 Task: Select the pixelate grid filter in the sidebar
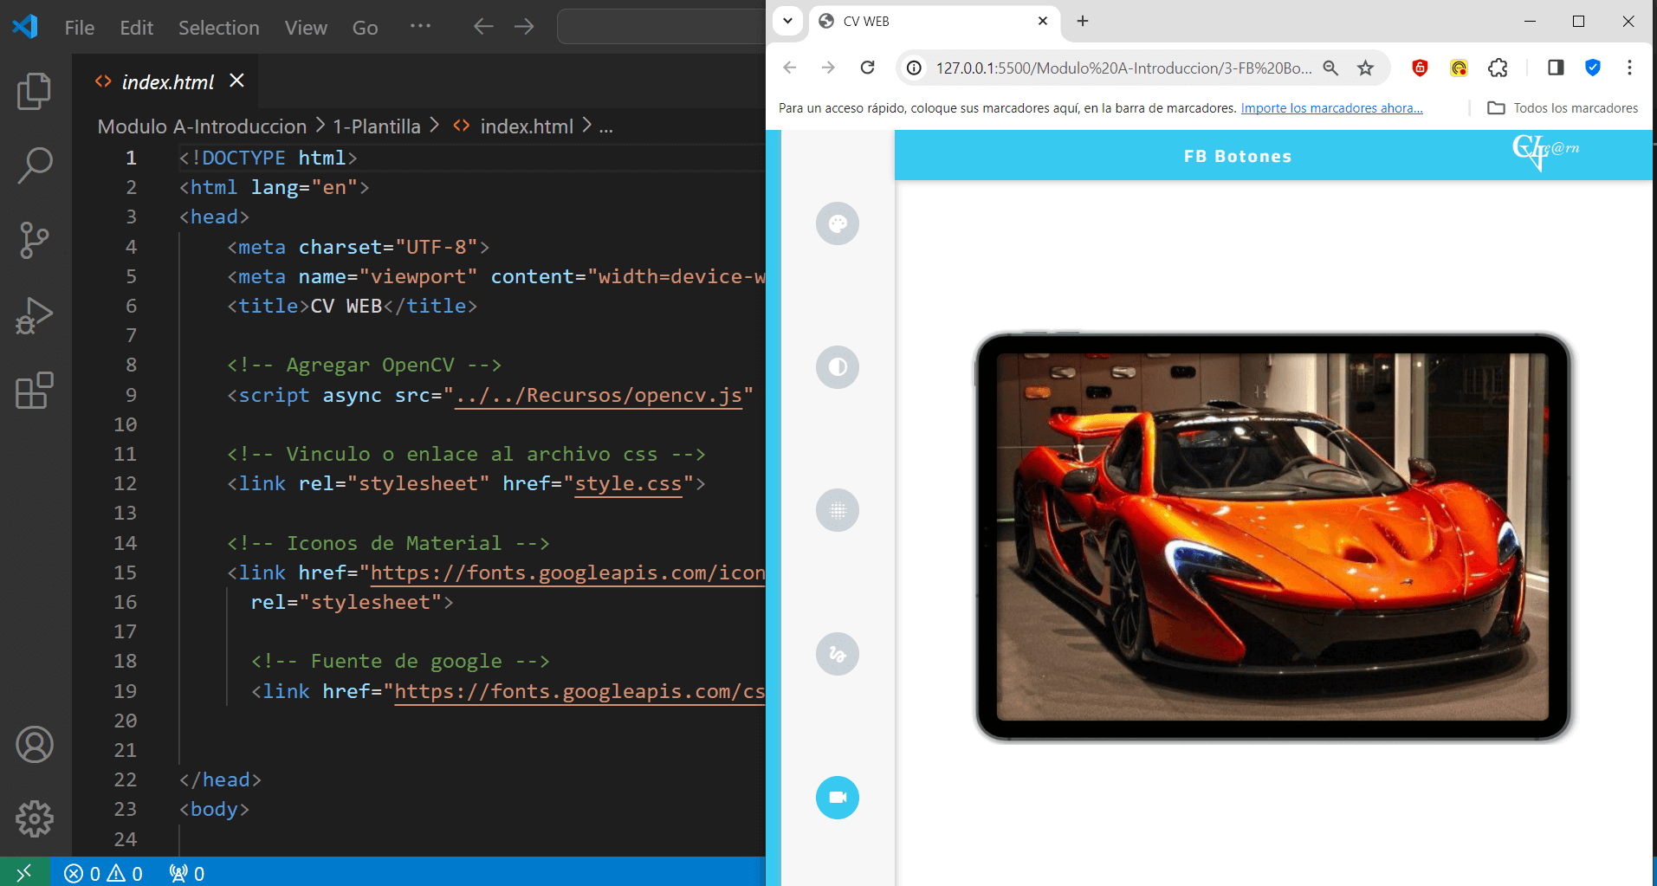(837, 510)
